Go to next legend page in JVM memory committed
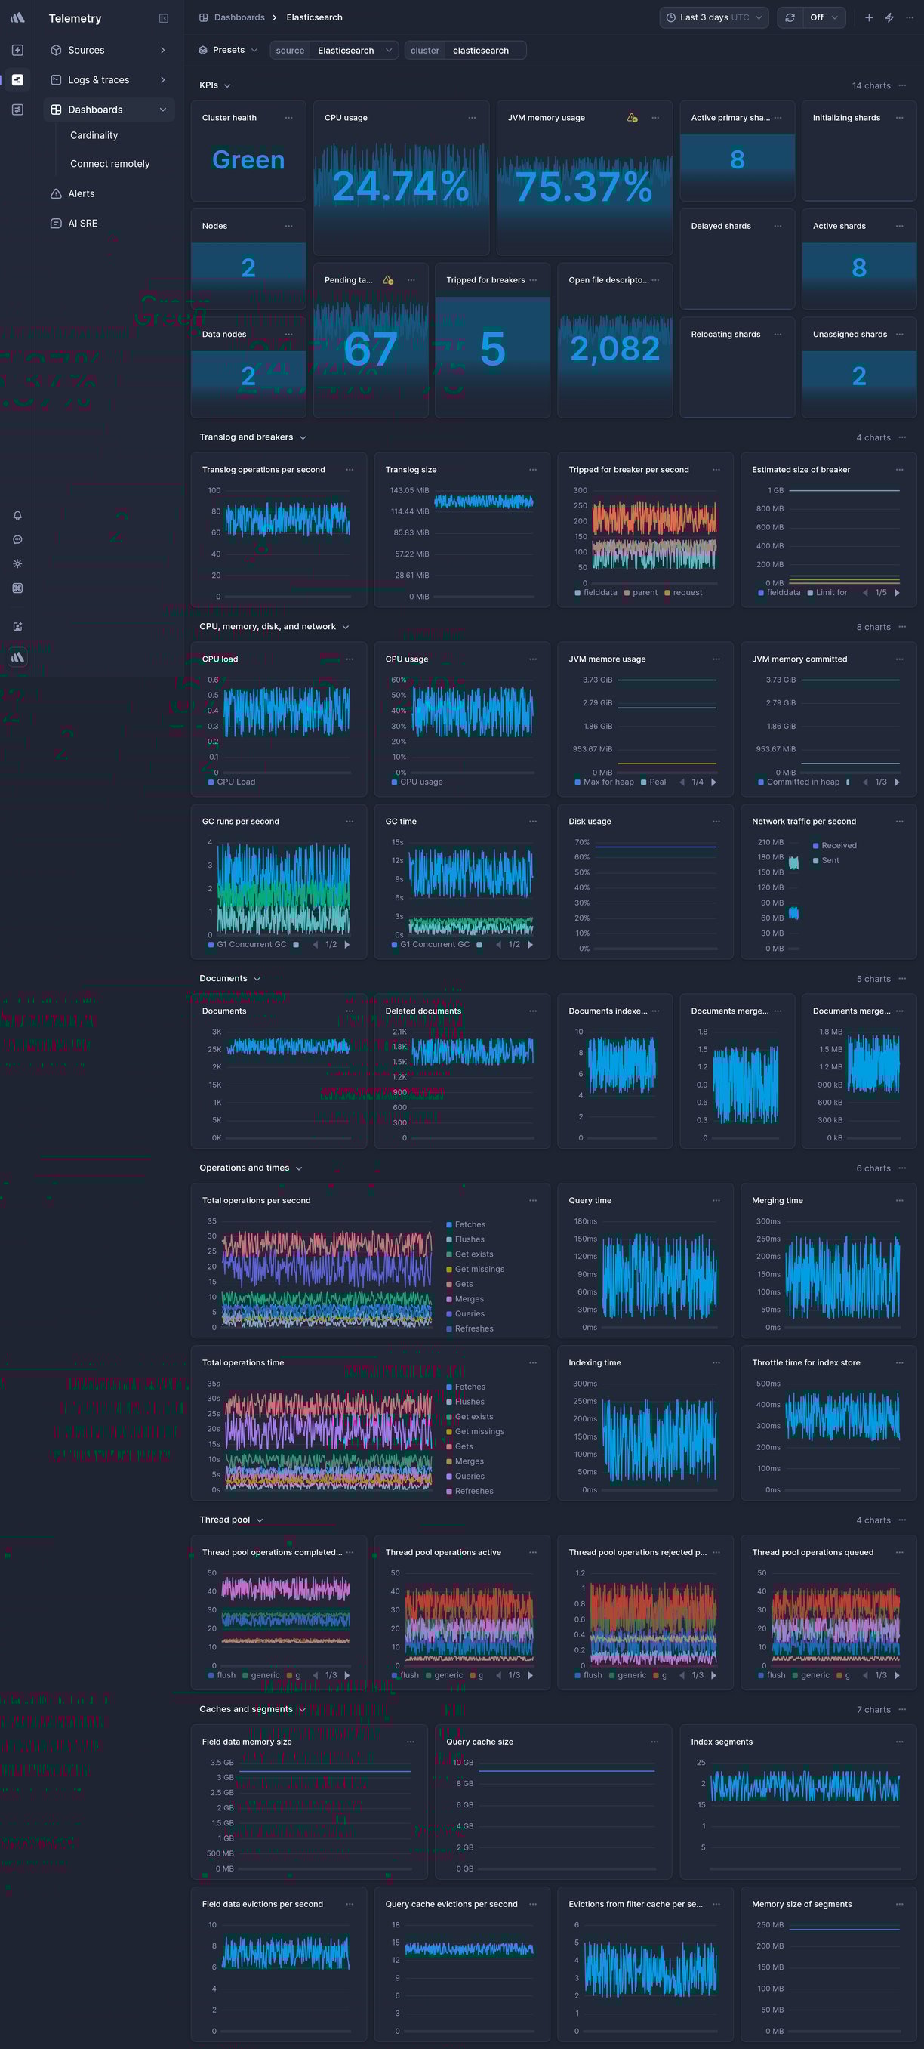This screenshot has width=924, height=2049. [x=897, y=782]
